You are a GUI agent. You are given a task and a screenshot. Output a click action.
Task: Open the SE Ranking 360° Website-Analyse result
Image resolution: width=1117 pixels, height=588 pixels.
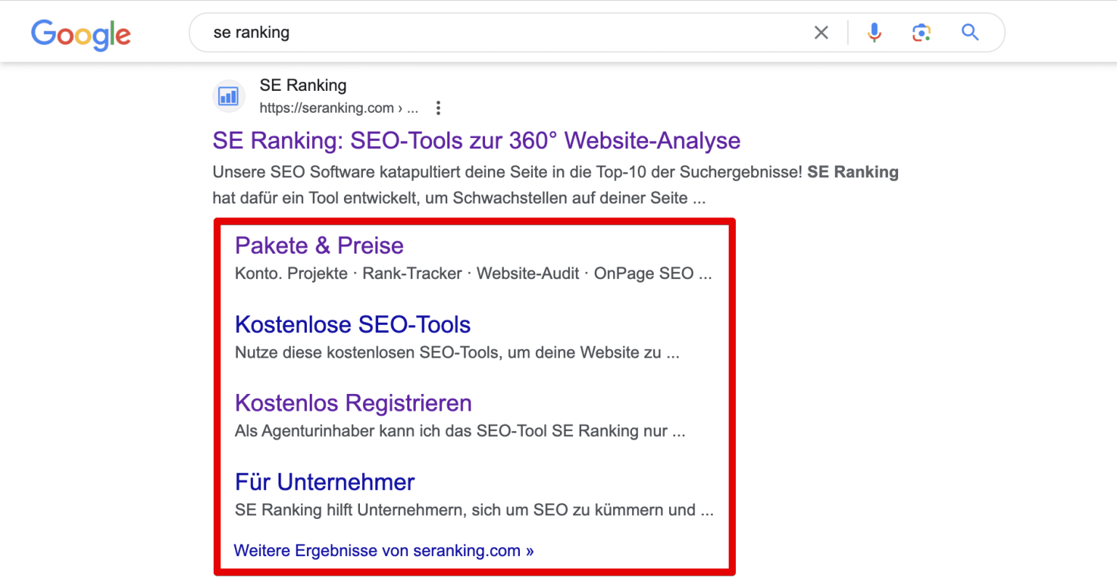coord(476,140)
